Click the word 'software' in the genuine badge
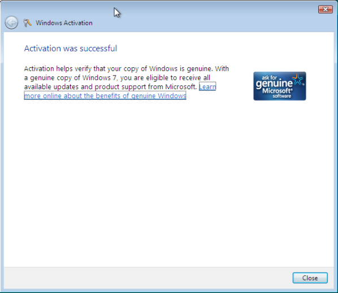The image size is (338, 293). pyautogui.click(x=281, y=96)
